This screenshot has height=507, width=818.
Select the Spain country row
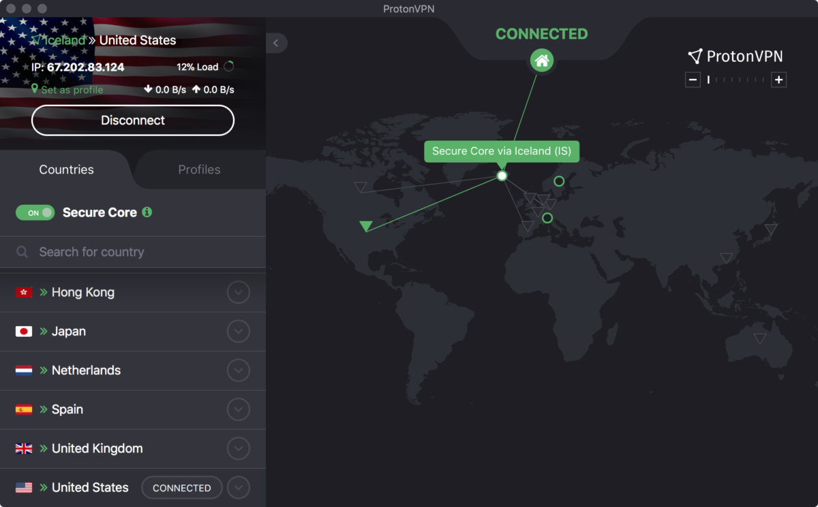(x=133, y=410)
